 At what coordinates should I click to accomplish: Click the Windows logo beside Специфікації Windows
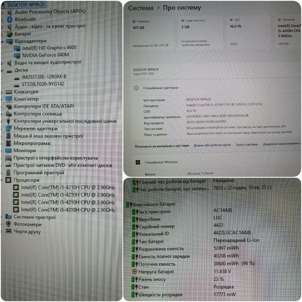[138, 163]
